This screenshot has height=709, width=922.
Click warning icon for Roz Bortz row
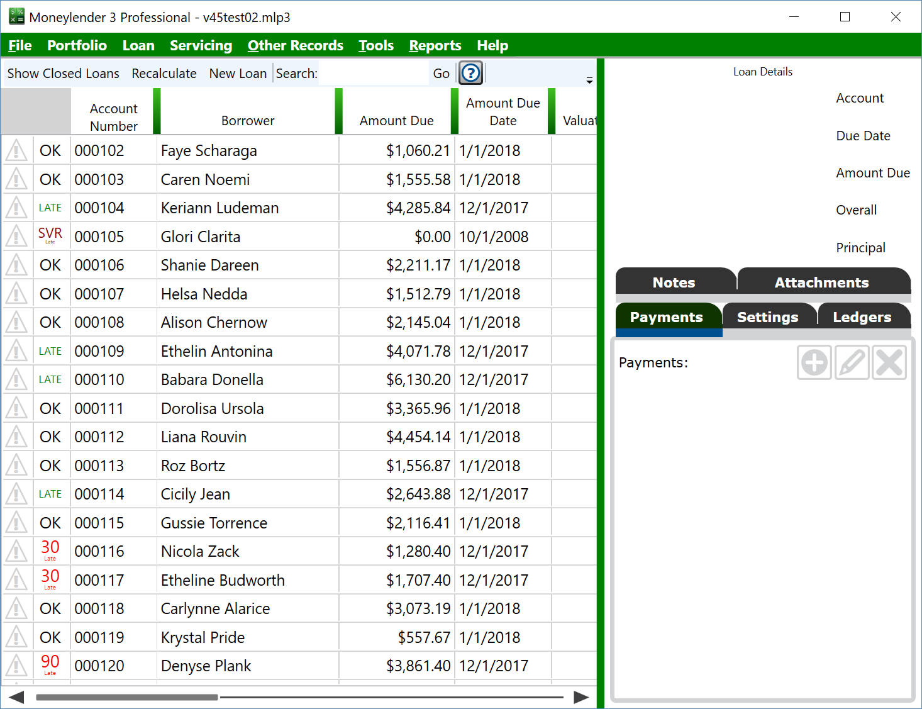click(16, 466)
